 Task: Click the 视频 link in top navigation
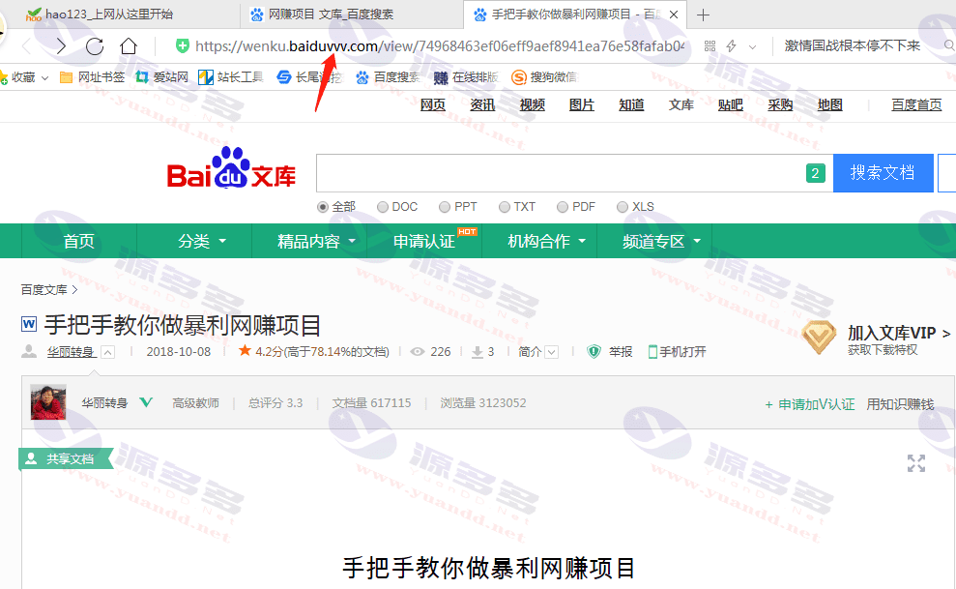533,104
